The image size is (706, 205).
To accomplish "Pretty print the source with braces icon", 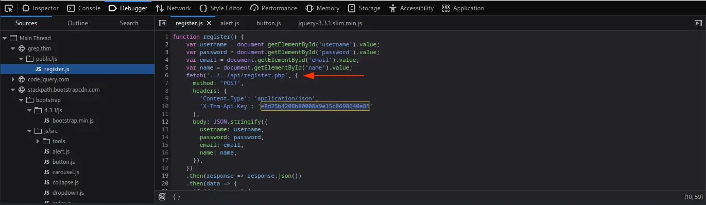I will pos(176,197).
